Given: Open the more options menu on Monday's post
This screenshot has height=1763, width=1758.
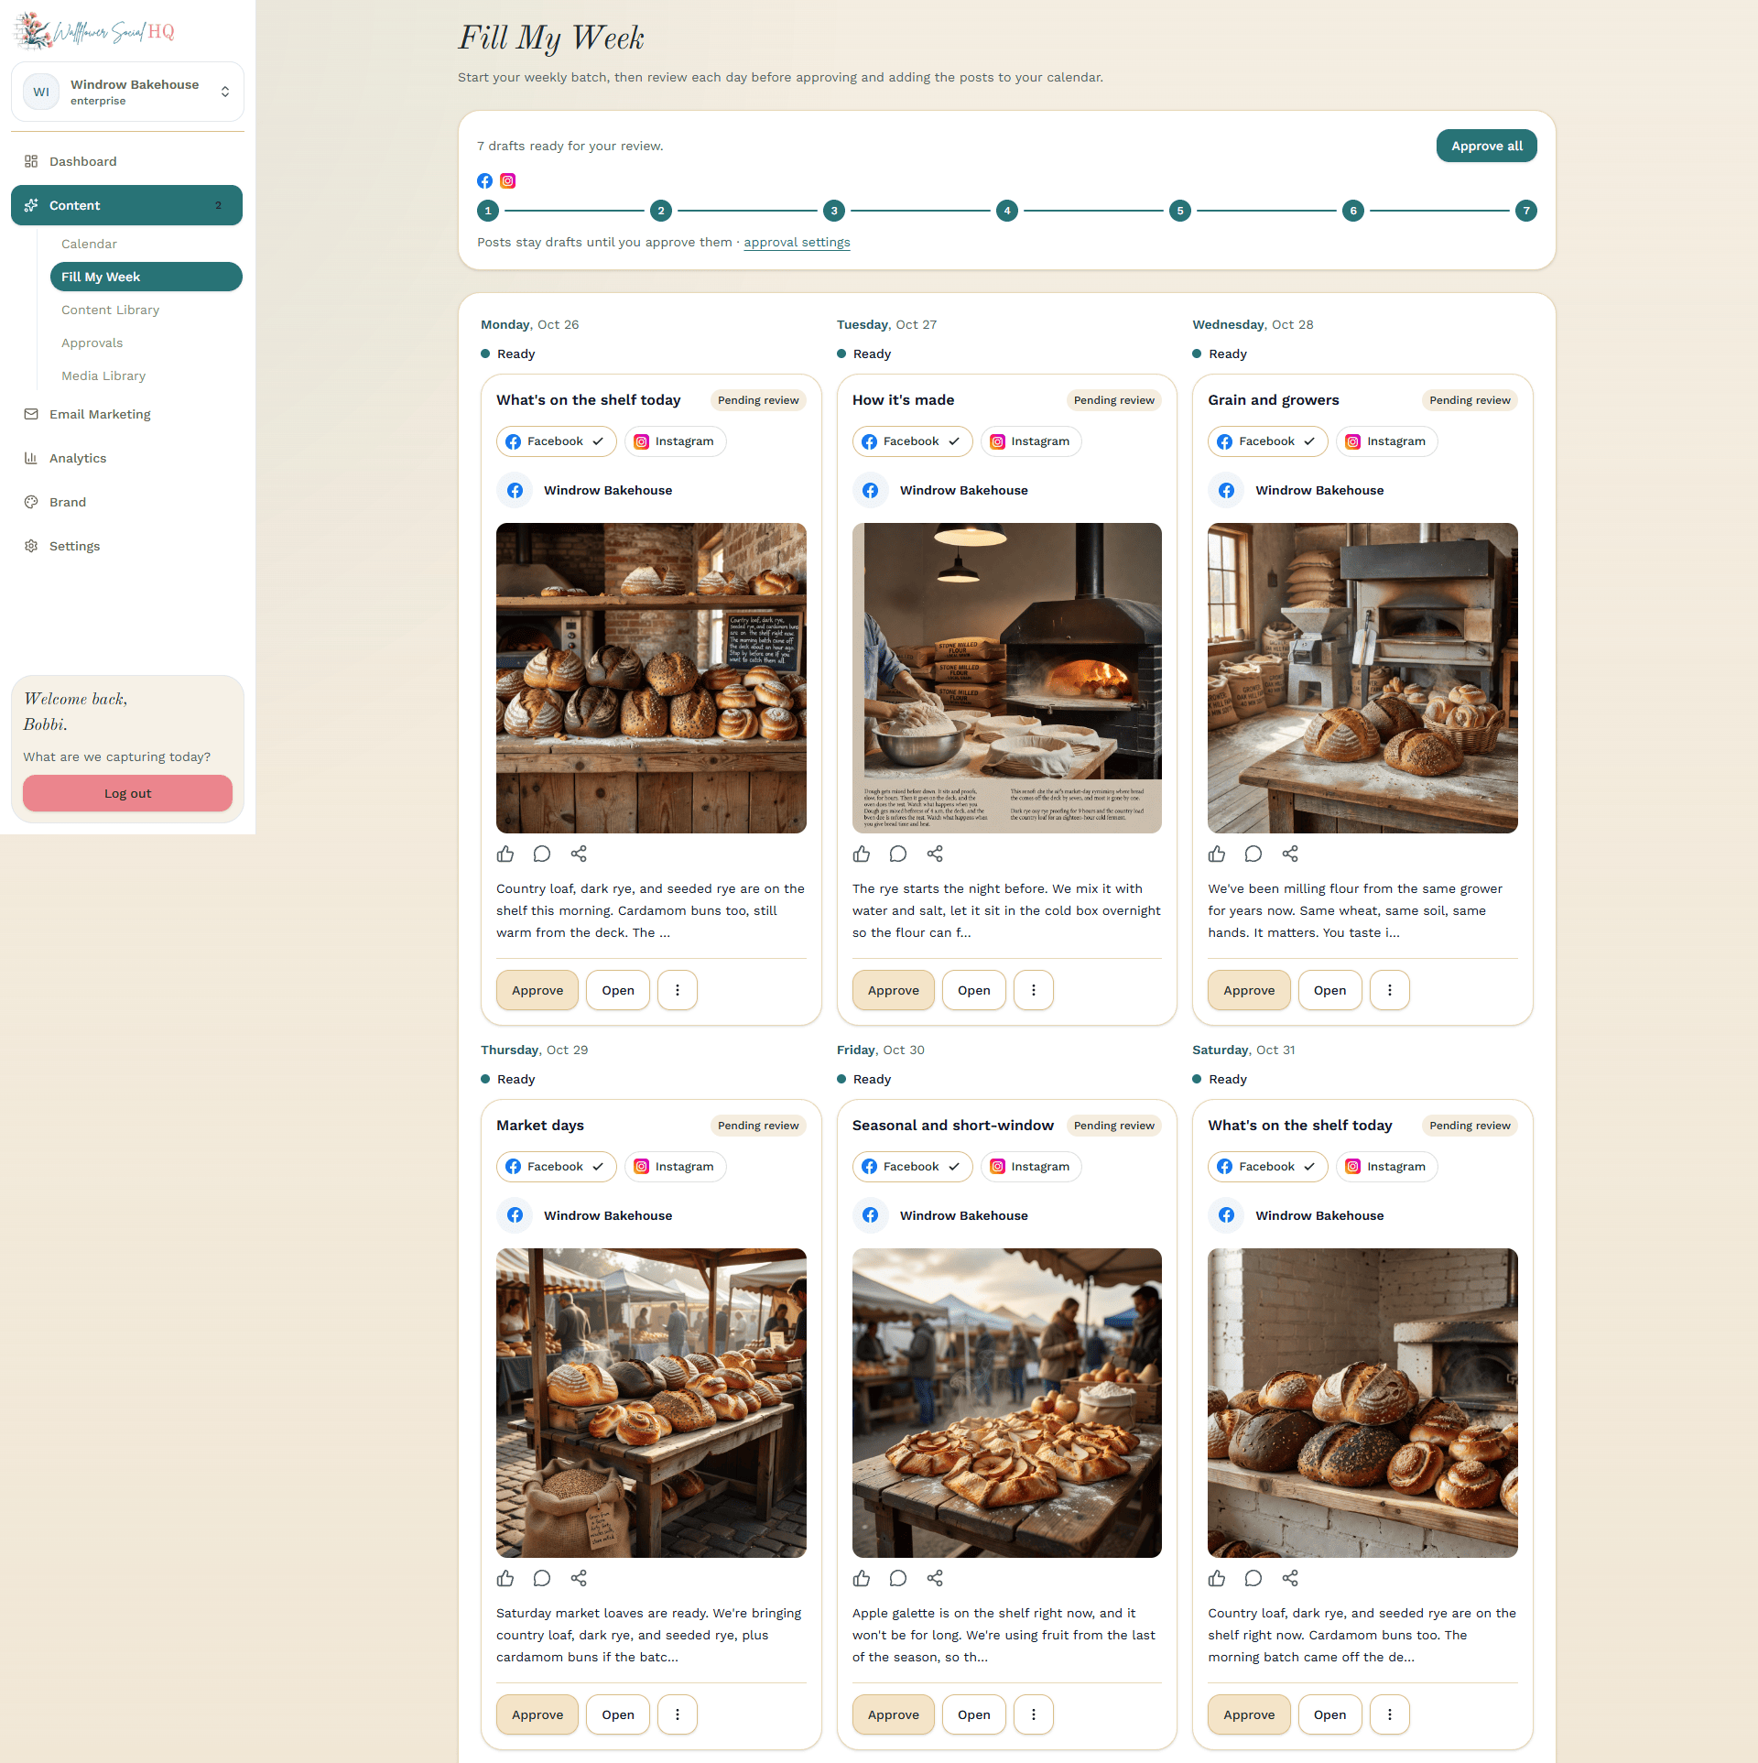Looking at the screenshot, I should point(678,990).
